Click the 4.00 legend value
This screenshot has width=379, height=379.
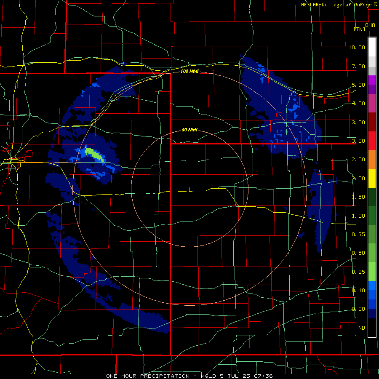click(x=358, y=104)
